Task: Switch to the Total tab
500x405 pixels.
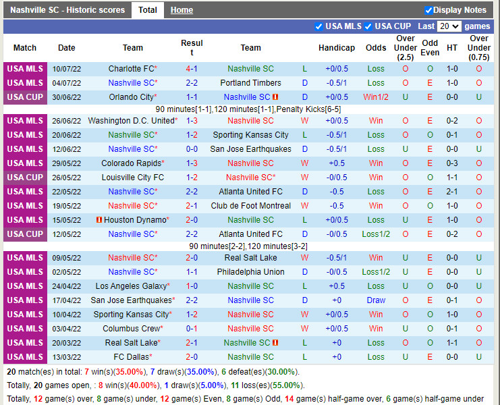Action: pyautogui.click(x=148, y=10)
